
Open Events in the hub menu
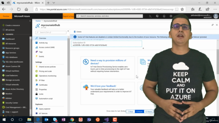coord(40,56)
